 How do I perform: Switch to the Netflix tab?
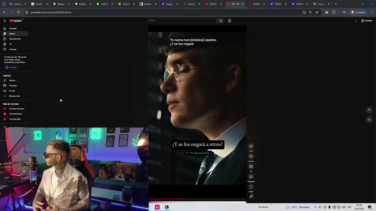click(x=256, y=4)
